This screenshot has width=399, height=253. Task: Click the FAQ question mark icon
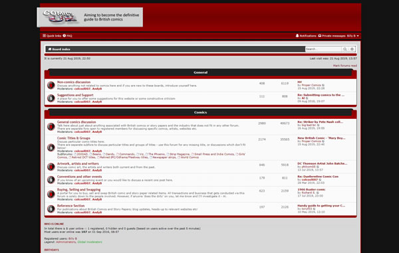[x=65, y=36]
